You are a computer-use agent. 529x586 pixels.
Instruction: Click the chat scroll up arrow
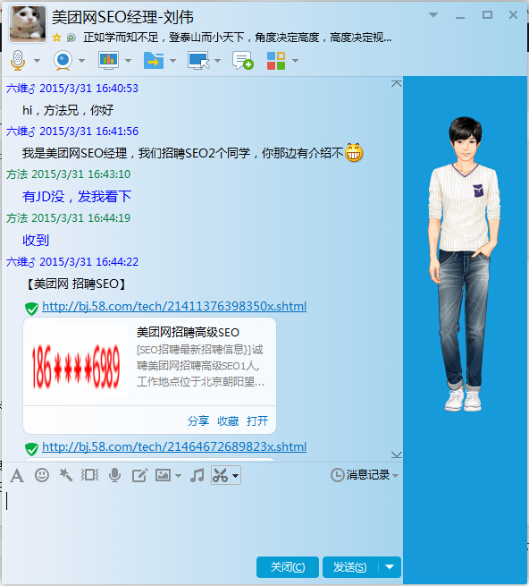point(397,84)
